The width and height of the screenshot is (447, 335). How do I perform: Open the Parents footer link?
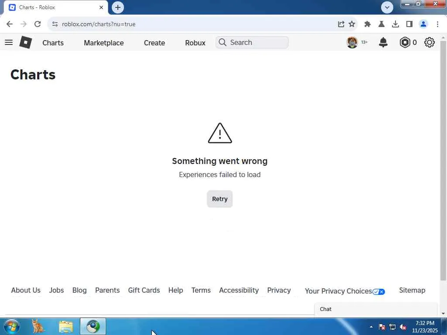click(107, 290)
